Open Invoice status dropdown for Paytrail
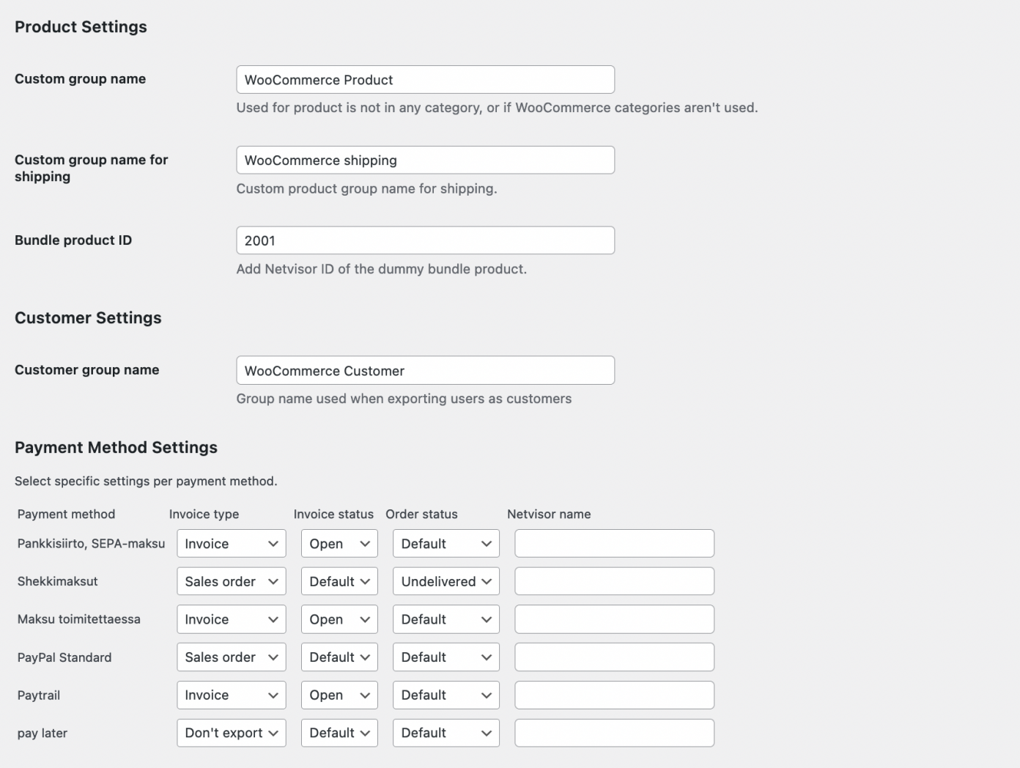1020x768 pixels. click(339, 695)
